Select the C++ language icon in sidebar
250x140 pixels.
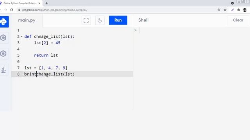(4, 54)
